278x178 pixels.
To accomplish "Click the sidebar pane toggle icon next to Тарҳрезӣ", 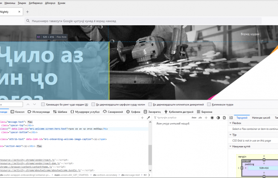I will 231,117.
